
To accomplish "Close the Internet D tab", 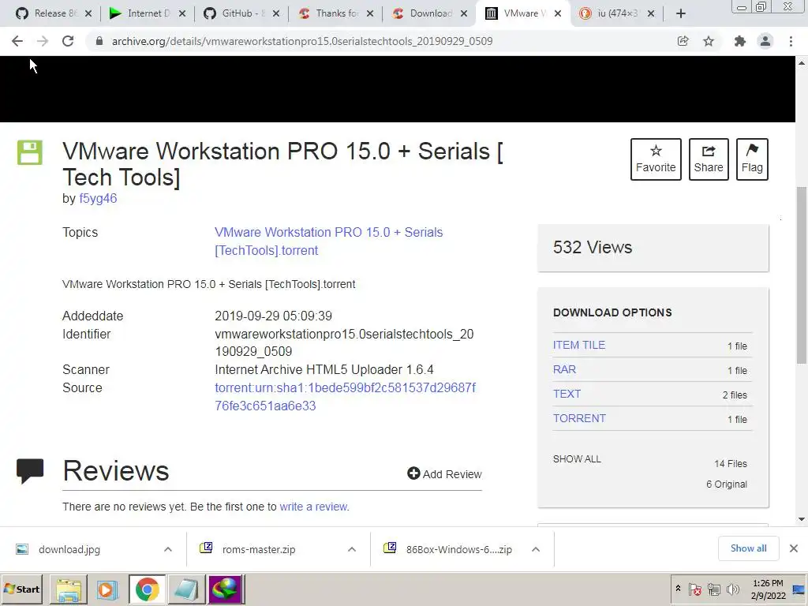I will pos(182,14).
